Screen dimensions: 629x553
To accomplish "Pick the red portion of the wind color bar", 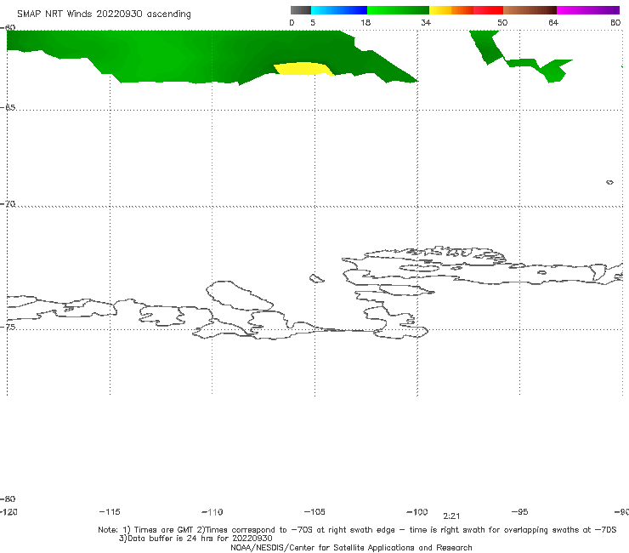I will tap(488, 10).
